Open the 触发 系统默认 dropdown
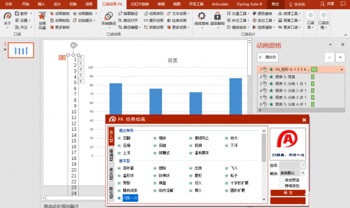Viewport: 350px width, 208px height. 292,173
